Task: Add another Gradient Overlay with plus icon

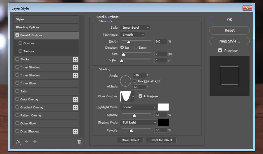Action: [x=75, y=107]
